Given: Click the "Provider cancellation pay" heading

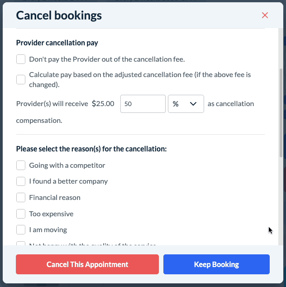Looking at the screenshot, I should [57, 43].
